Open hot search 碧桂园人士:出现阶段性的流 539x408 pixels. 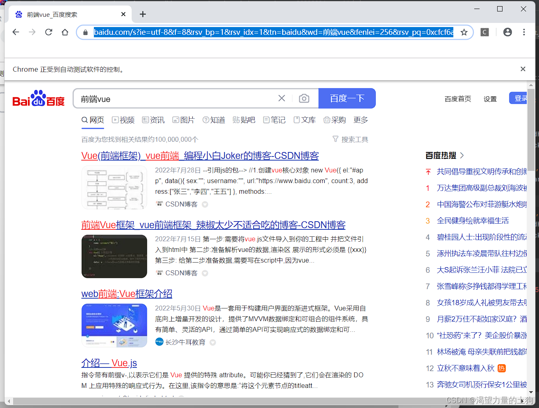click(x=482, y=237)
